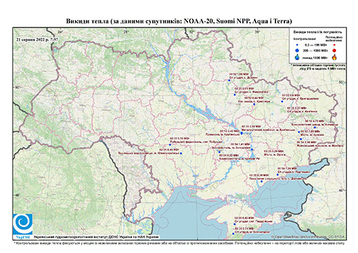Click the orange flame legend icon
The width and height of the screenshot is (358, 253).
click(x=335, y=57)
